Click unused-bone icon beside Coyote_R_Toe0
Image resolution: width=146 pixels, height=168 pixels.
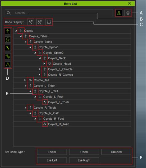(45, 124)
